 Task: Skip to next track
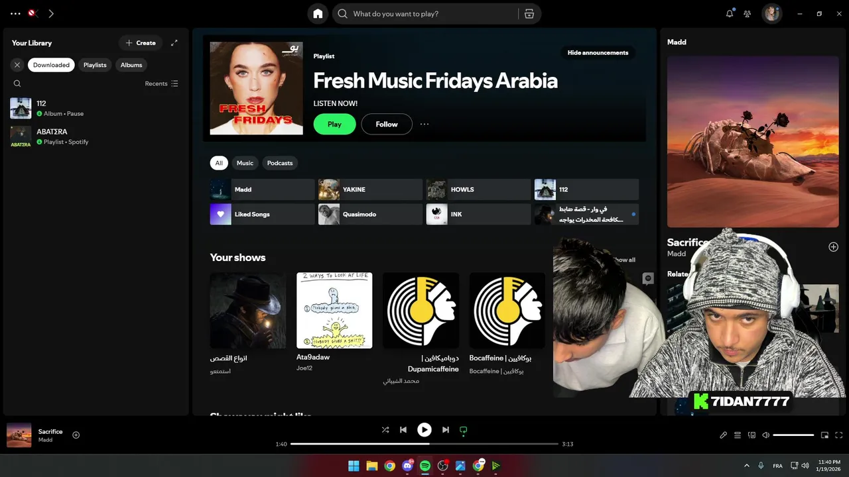click(x=446, y=430)
